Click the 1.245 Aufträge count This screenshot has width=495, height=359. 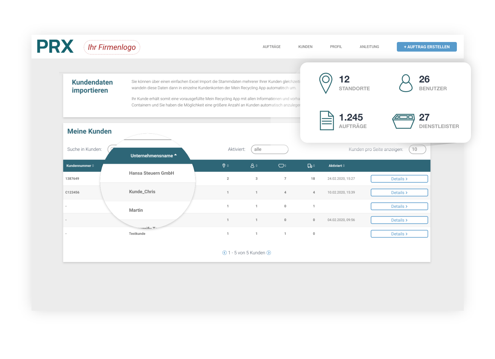[351, 117]
